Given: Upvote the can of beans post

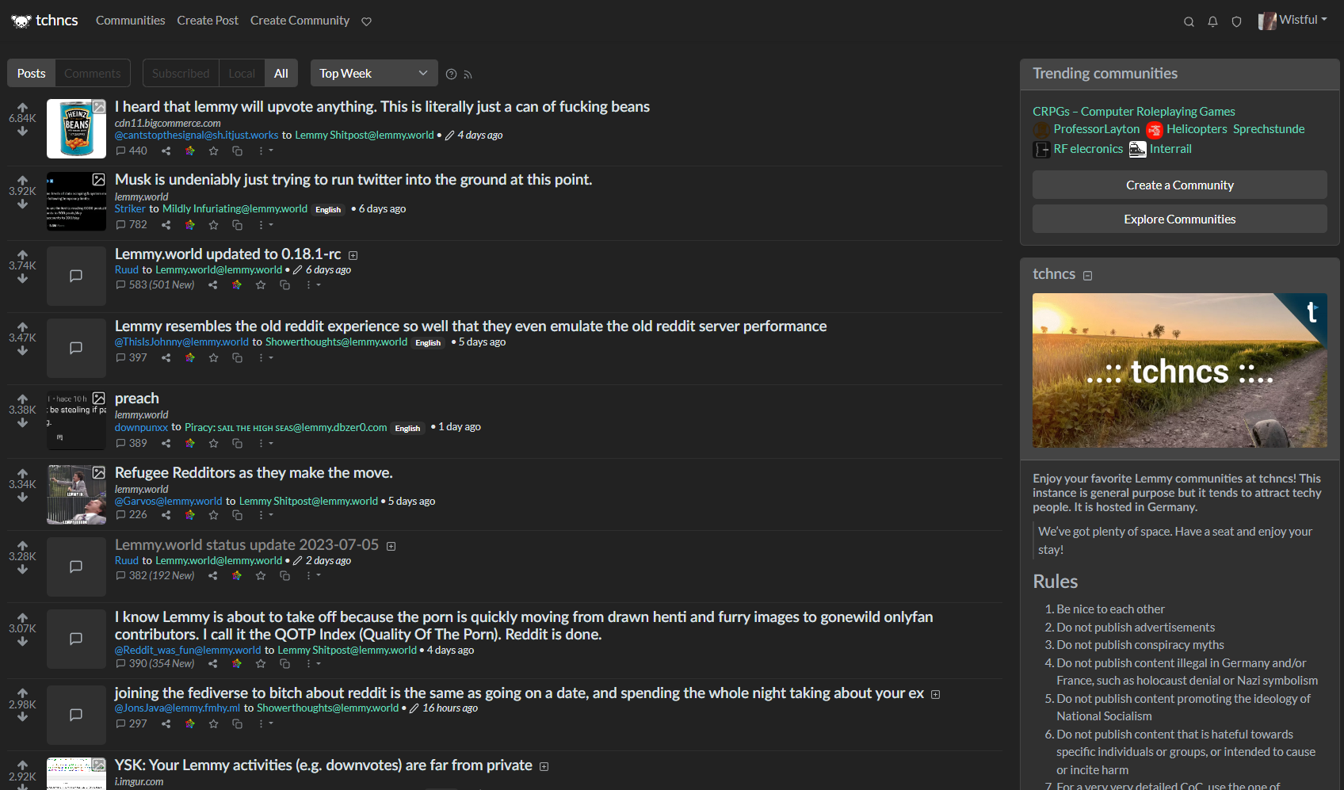Looking at the screenshot, I should click(22, 106).
